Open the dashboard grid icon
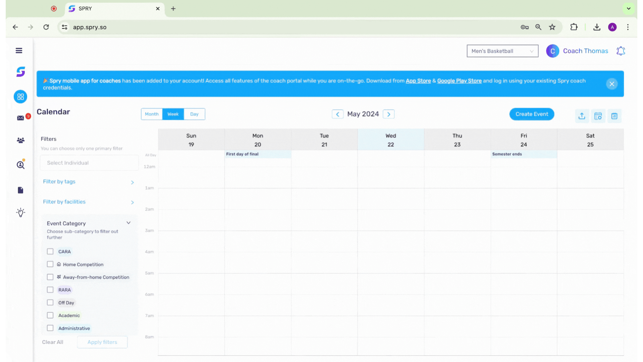Viewport: 643px width, 362px height. (x=20, y=97)
